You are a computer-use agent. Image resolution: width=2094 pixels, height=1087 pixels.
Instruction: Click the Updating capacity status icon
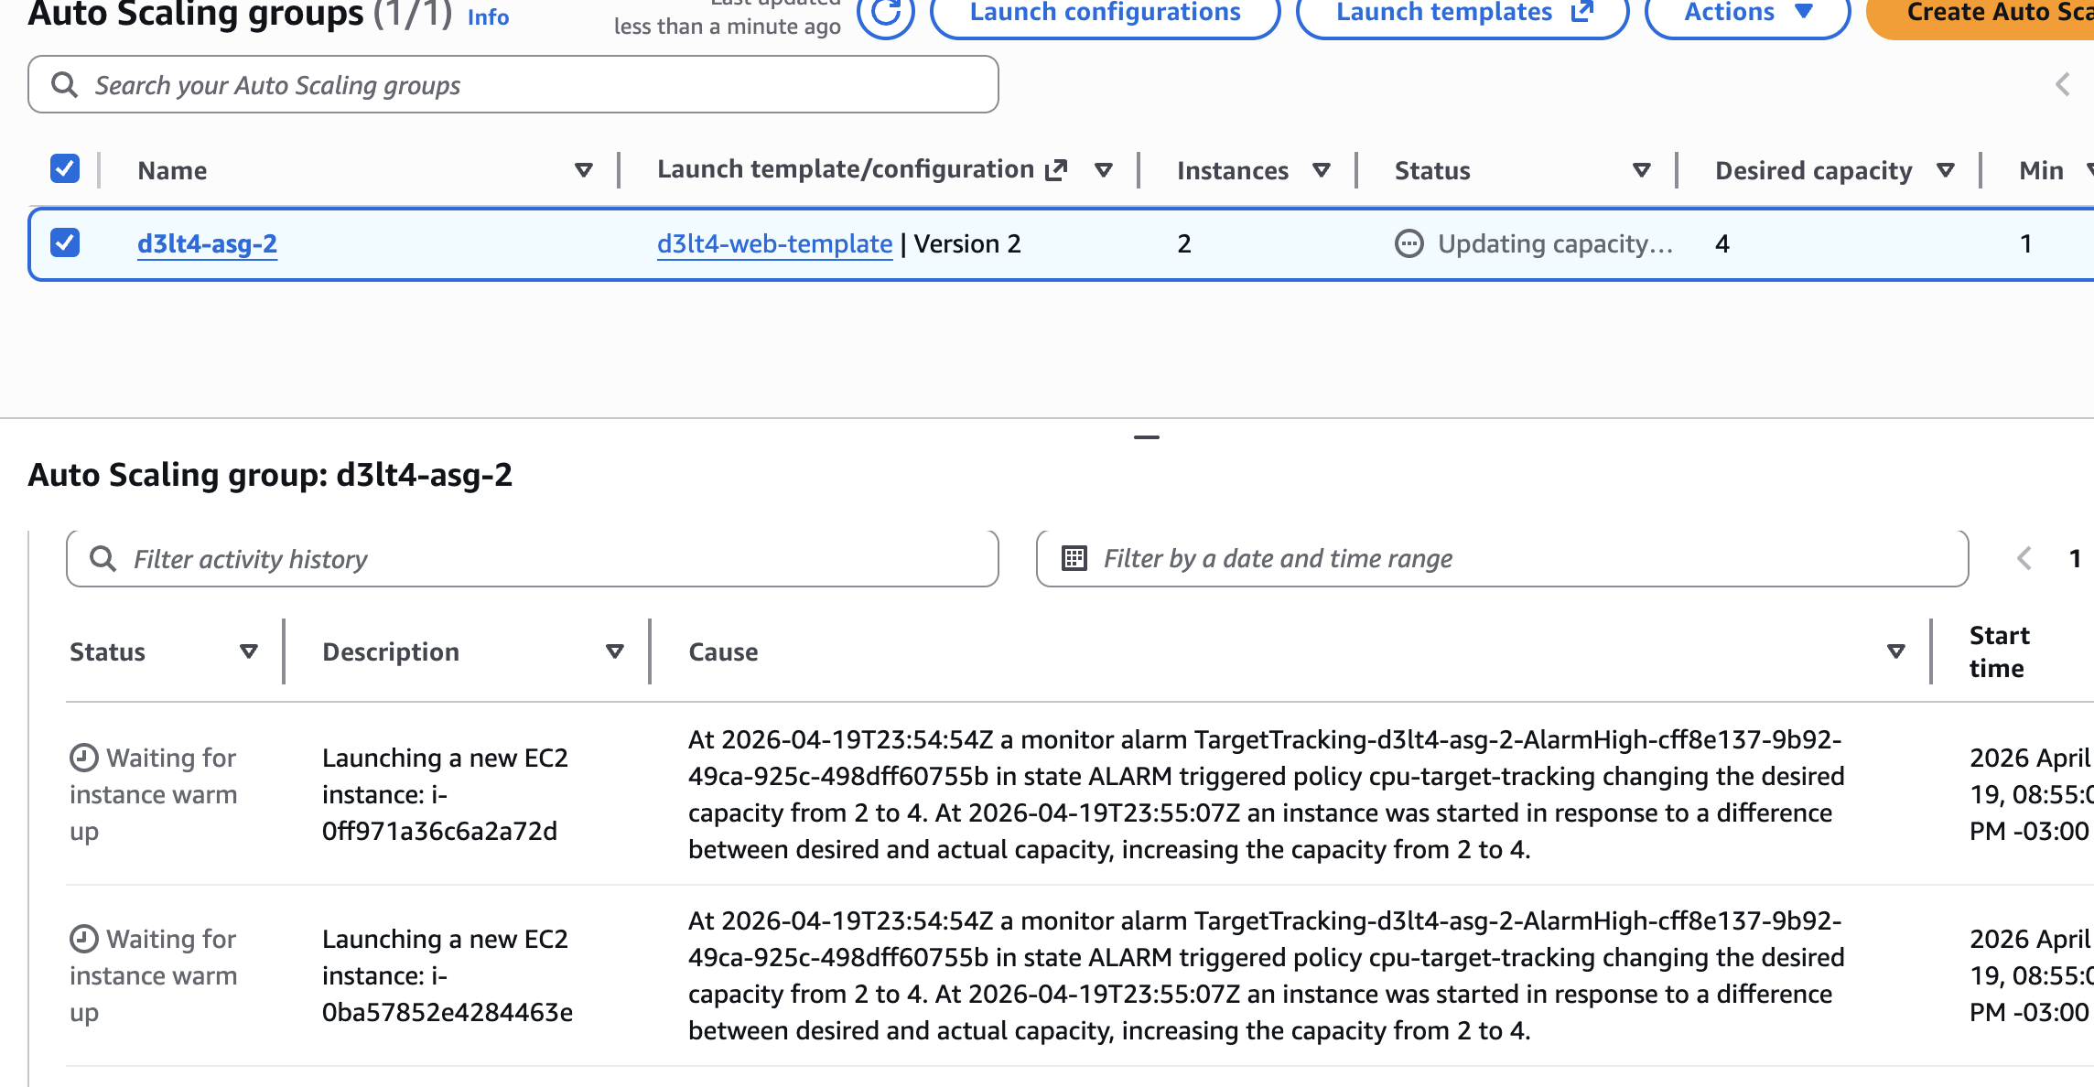tap(1409, 243)
